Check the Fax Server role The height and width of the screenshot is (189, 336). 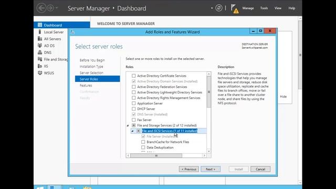tap(134, 120)
